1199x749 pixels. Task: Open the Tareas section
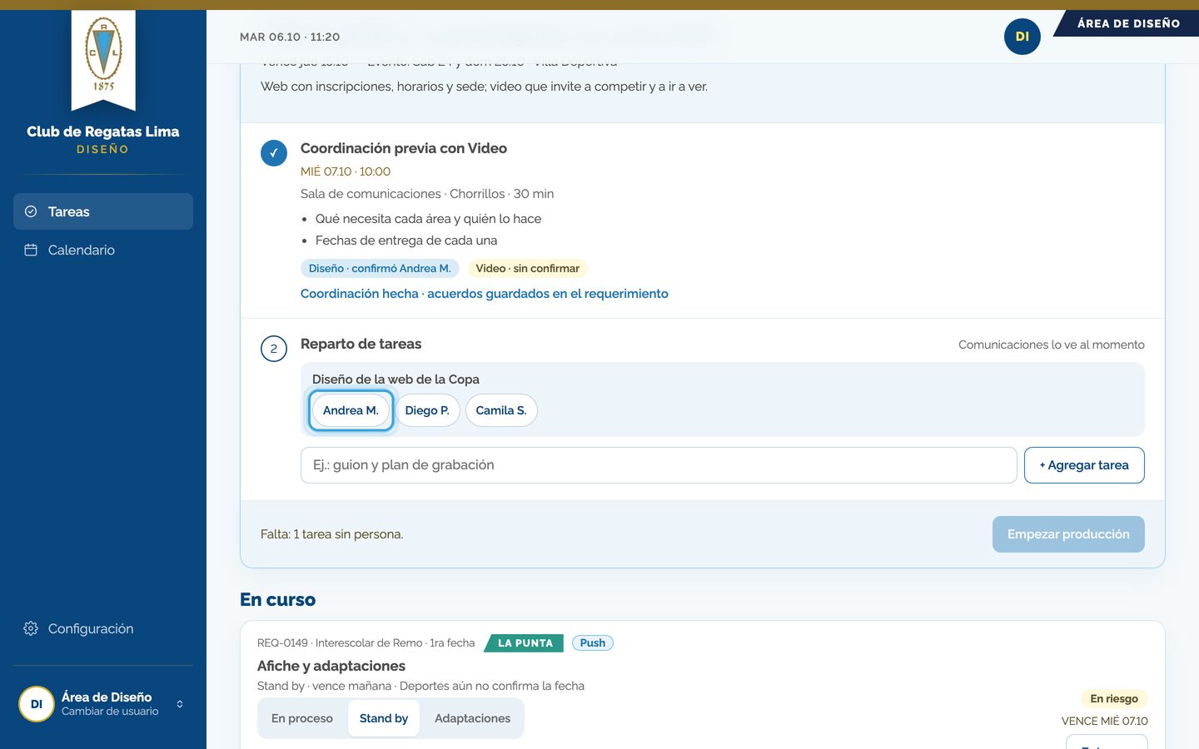pyautogui.click(x=103, y=211)
